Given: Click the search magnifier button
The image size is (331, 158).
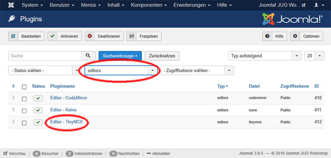Looking at the screenshot, I should (88, 56).
